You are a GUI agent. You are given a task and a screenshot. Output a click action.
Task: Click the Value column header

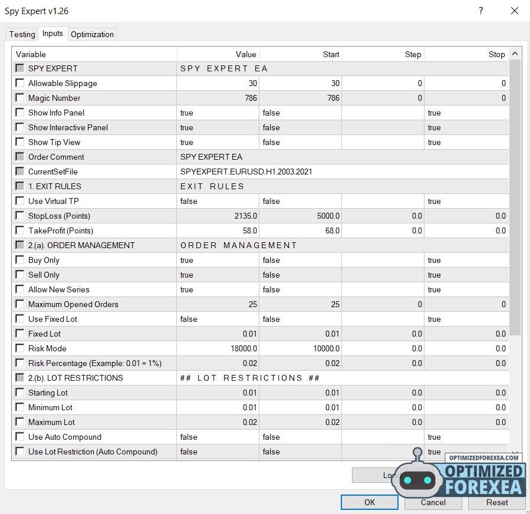click(218, 54)
